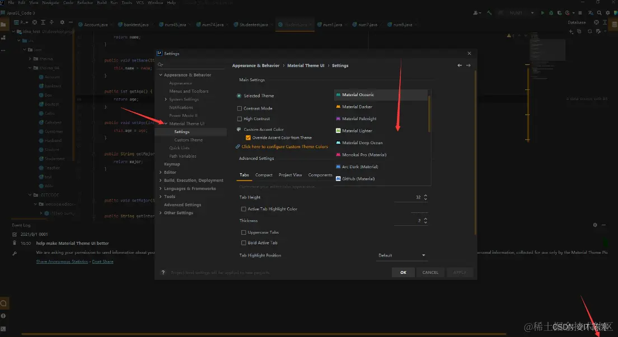Run with coverage icon in toolbar
This screenshot has width=618, height=337.
click(559, 13)
